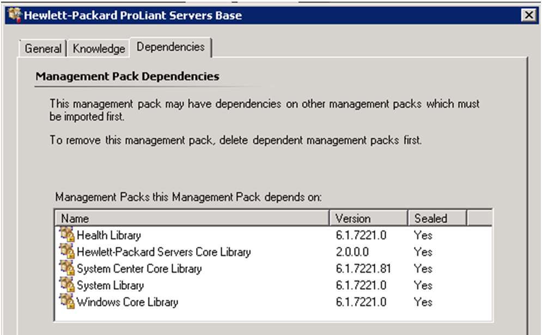The height and width of the screenshot is (335, 542).
Task: Select the Windows Core Library entry name
Action: click(x=127, y=302)
